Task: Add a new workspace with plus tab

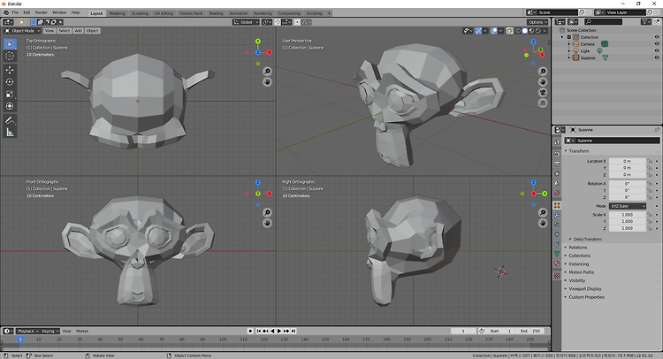Action: click(329, 13)
